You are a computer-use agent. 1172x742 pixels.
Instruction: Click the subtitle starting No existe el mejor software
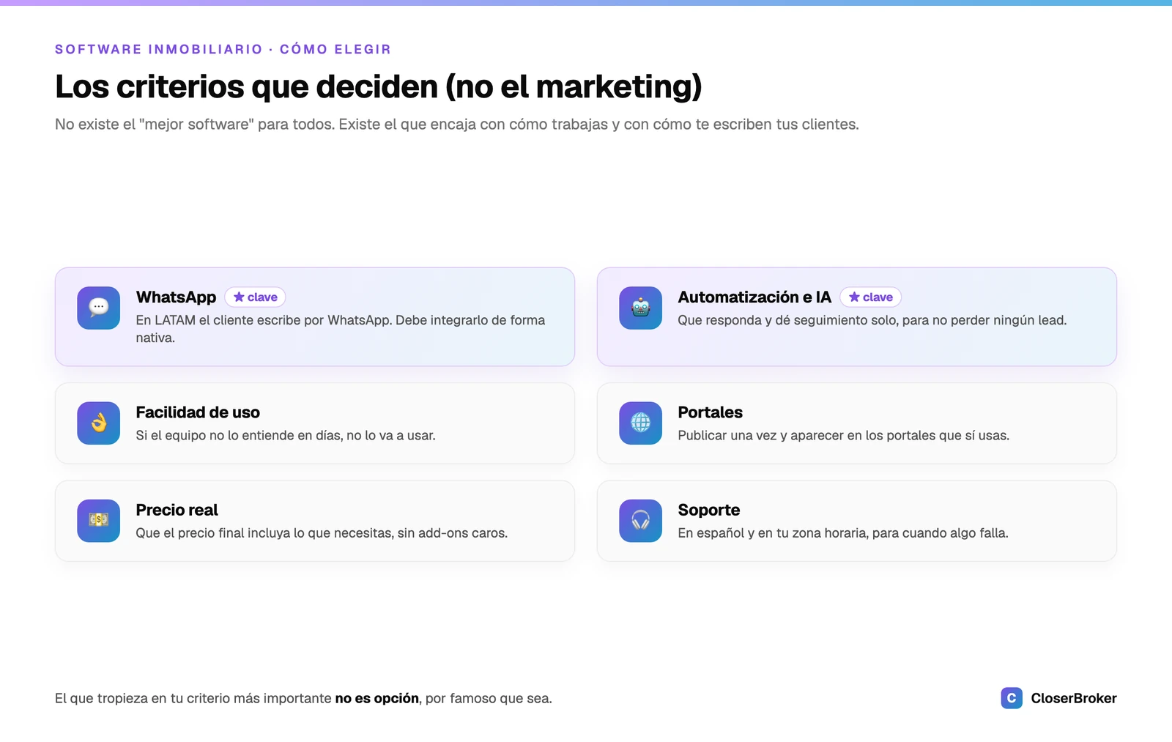457,125
